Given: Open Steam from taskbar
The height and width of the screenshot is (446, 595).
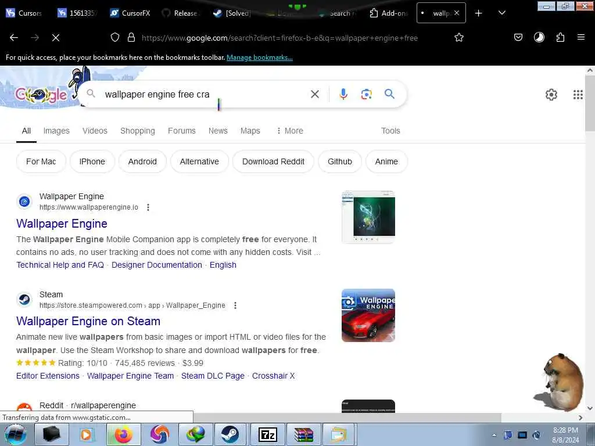Looking at the screenshot, I should [230, 434].
